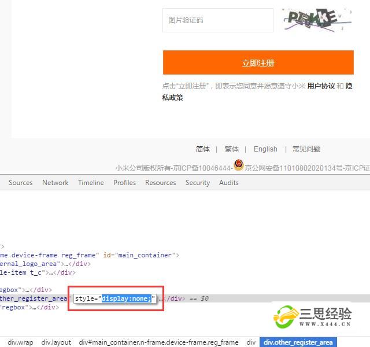Image resolution: width=370 pixels, height=347 pixels.
Task: Switch language to 简体
Action: 203,149
